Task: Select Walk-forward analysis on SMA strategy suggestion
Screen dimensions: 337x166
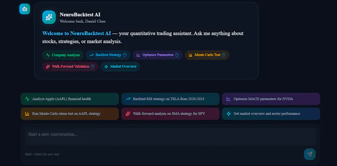Action: click(170, 114)
